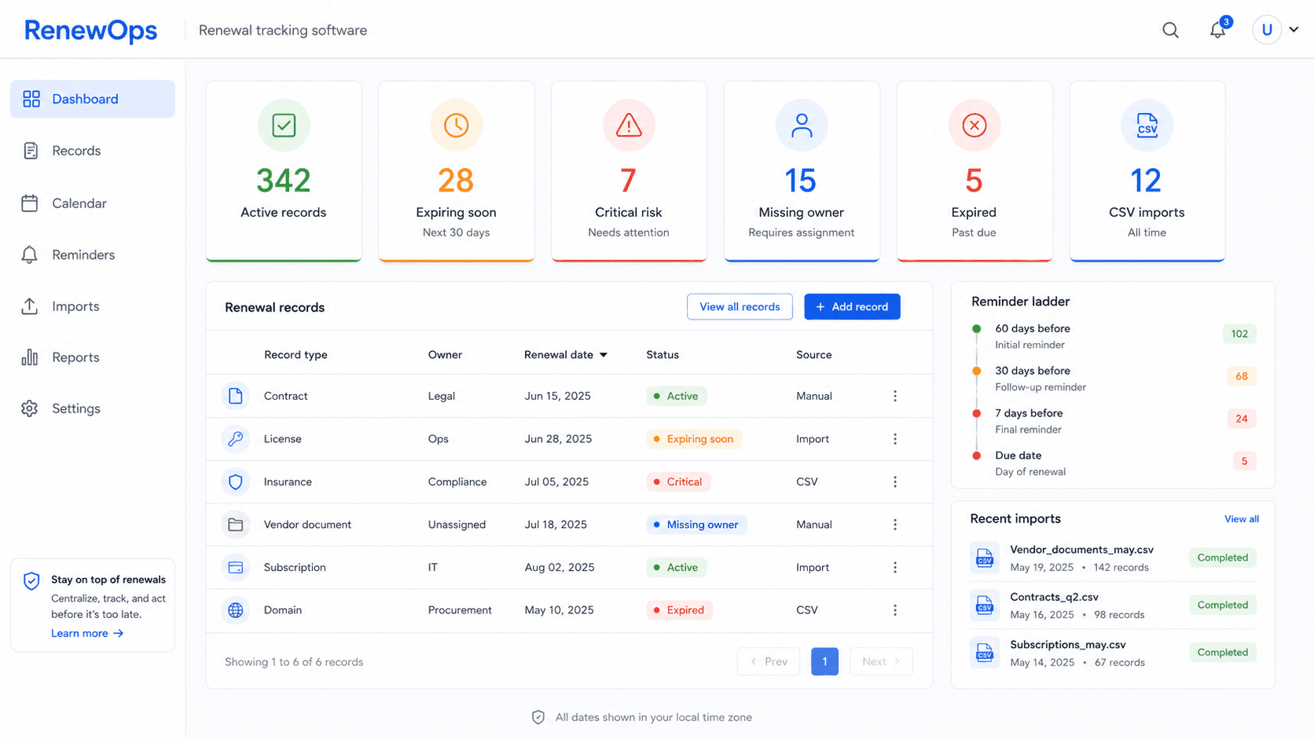The height and width of the screenshot is (739, 1314).
Task: Open more options for Vendor document row
Action: point(894,525)
